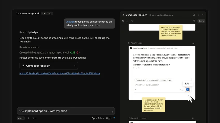Click the microphone dictation icon
The image size is (220, 123).
click(x=34, y=118)
